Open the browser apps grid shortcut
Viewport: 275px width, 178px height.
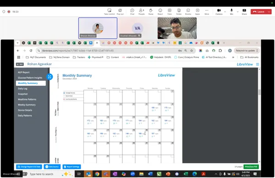pos(19,57)
